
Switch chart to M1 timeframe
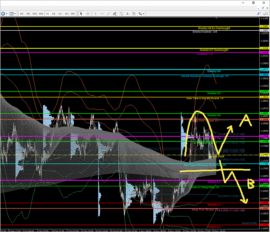point(22,13)
